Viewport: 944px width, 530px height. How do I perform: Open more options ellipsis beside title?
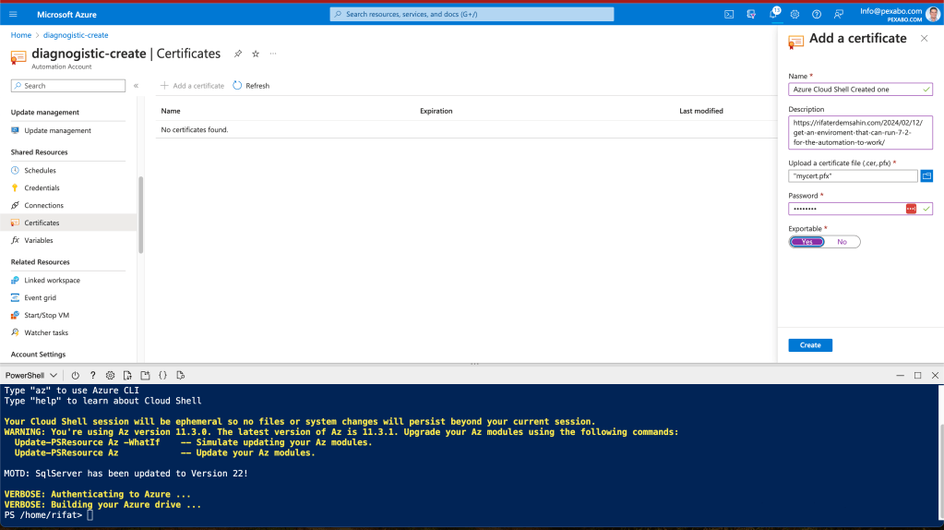point(273,54)
